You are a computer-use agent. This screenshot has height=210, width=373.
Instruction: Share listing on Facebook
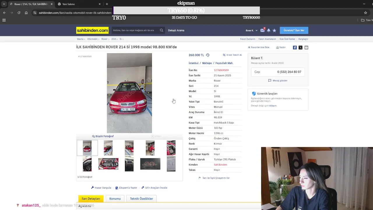[295, 48]
